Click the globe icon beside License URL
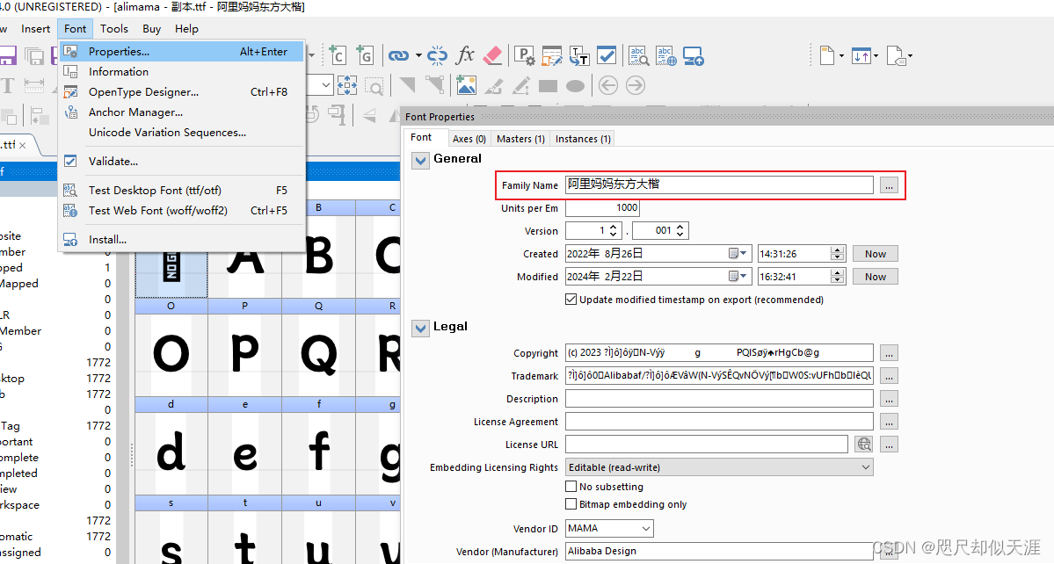The width and height of the screenshot is (1054, 564). click(x=864, y=444)
